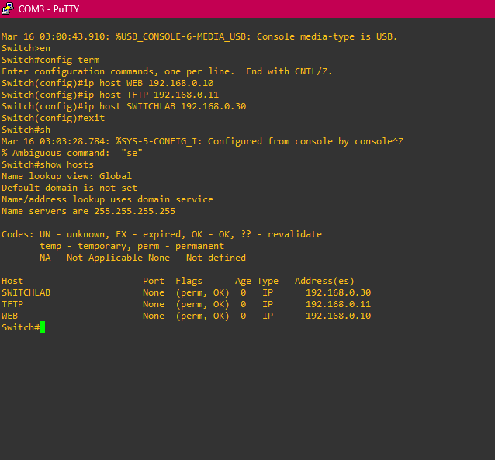
Task: Click the COM3 - PuTTY window title
Action: pyautogui.click(x=49, y=9)
